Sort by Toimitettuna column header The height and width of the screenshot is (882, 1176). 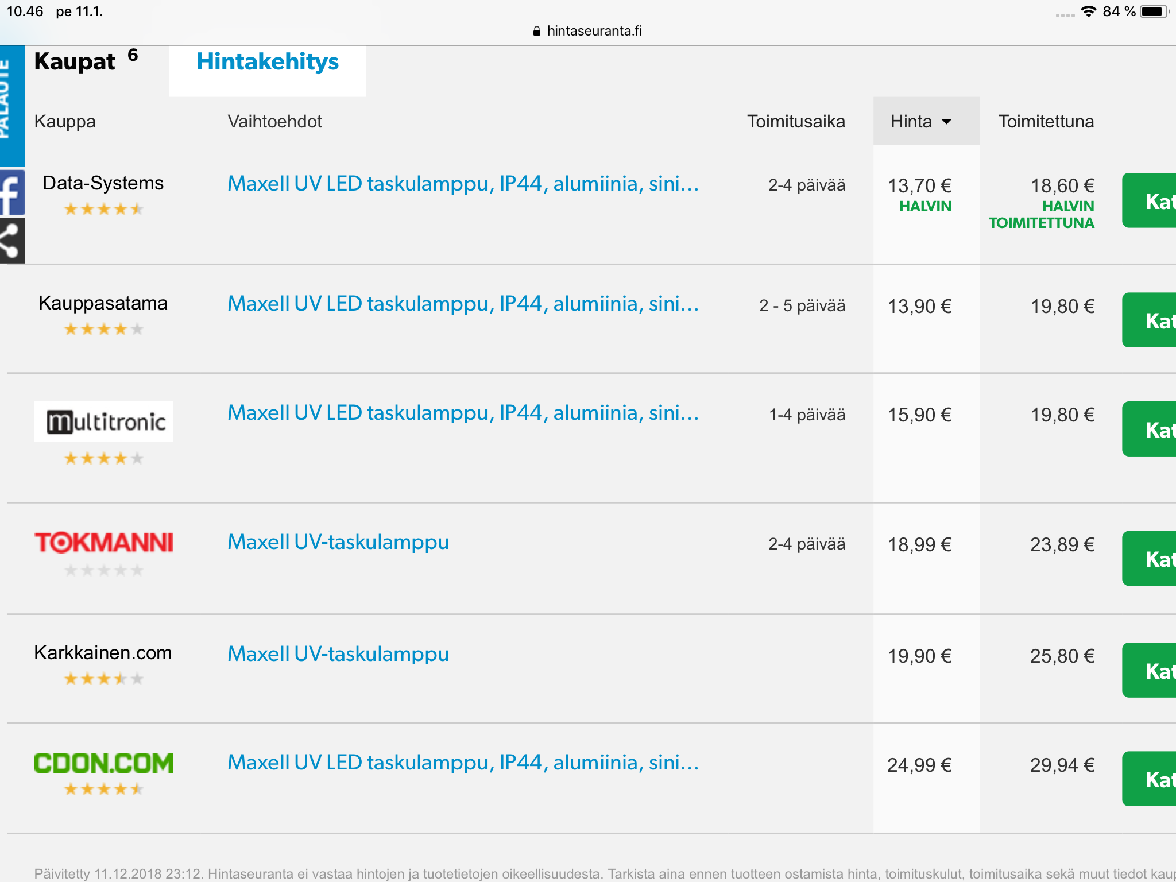tap(1046, 121)
